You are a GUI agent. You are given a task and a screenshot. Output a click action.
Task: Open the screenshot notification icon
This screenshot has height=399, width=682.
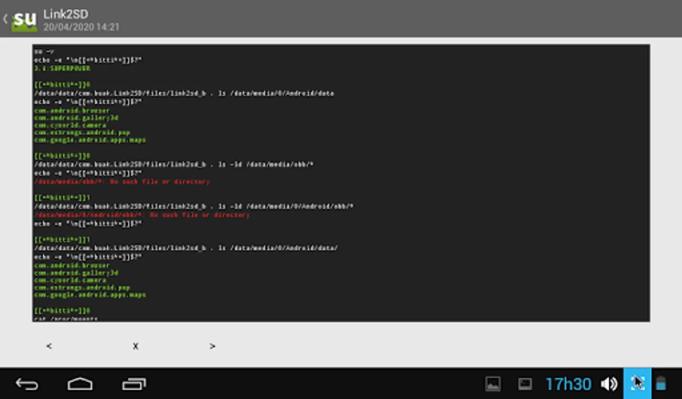[x=525, y=384]
